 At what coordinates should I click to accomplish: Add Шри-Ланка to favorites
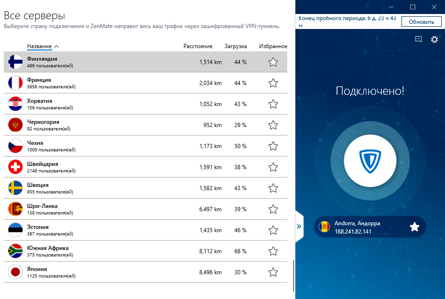[273, 209]
